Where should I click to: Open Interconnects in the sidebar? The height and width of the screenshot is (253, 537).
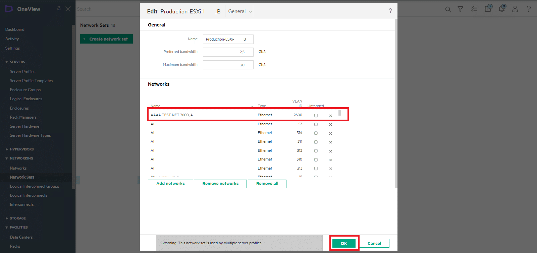tap(21, 204)
